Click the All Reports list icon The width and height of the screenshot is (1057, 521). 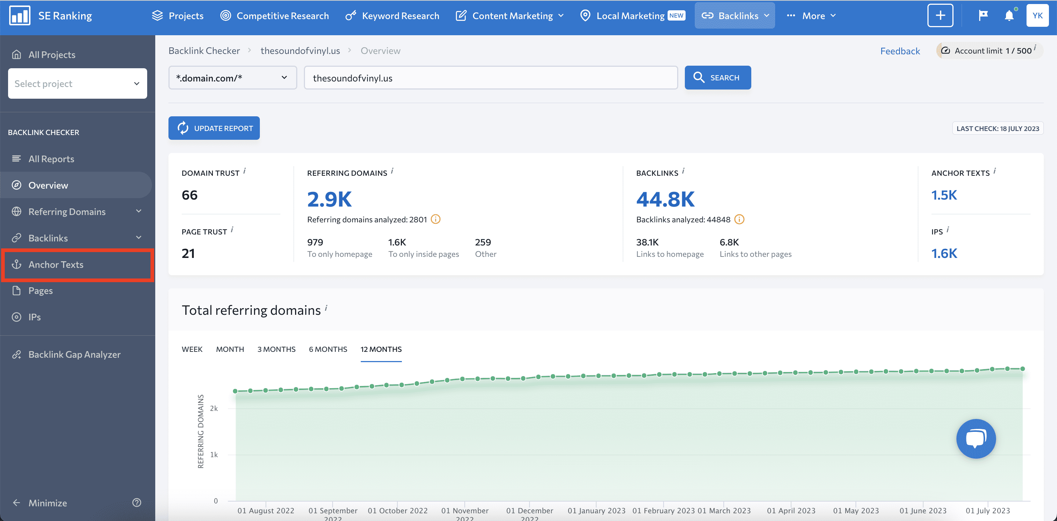tap(17, 159)
